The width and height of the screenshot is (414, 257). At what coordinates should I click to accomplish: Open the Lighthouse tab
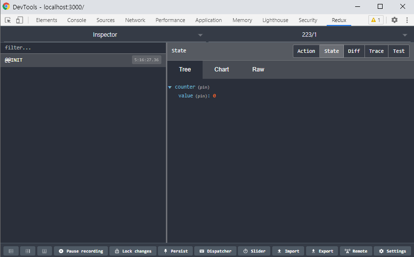coord(275,20)
